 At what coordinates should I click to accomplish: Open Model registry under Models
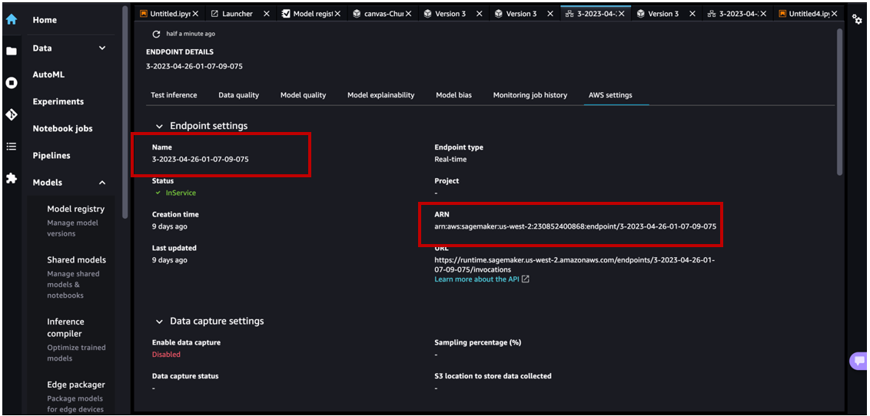point(75,209)
